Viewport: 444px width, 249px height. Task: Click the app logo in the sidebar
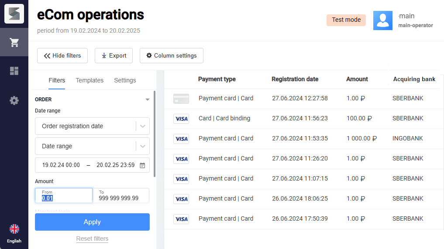[x=14, y=14]
